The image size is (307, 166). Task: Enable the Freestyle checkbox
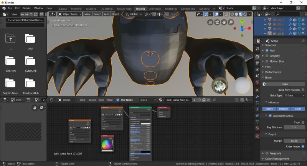(x=267, y=153)
